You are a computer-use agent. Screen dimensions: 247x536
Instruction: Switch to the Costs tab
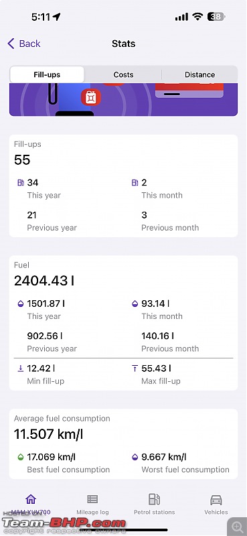[123, 74]
